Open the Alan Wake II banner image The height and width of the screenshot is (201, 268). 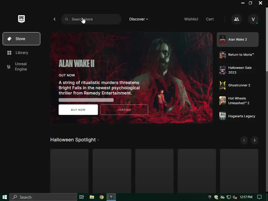tap(131, 78)
